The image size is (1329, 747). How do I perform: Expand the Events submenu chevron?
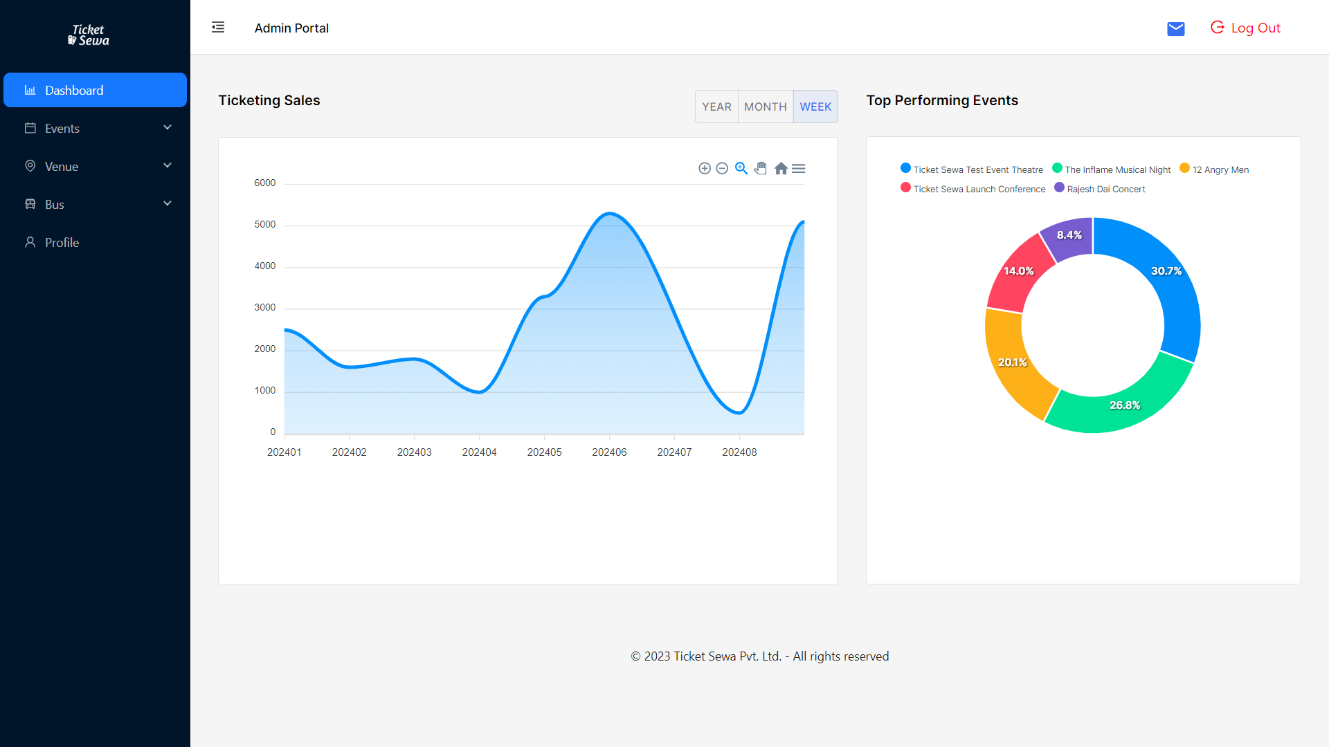168,128
